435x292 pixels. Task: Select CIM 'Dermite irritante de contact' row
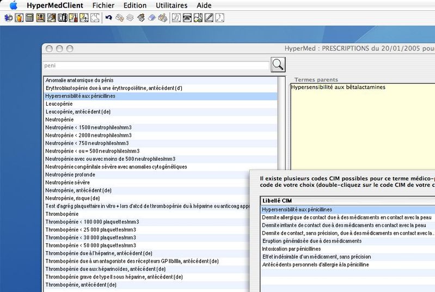pos(348,226)
